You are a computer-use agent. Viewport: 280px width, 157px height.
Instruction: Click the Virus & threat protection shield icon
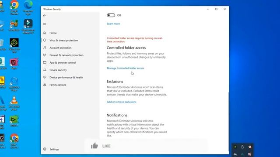click(x=45, y=40)
